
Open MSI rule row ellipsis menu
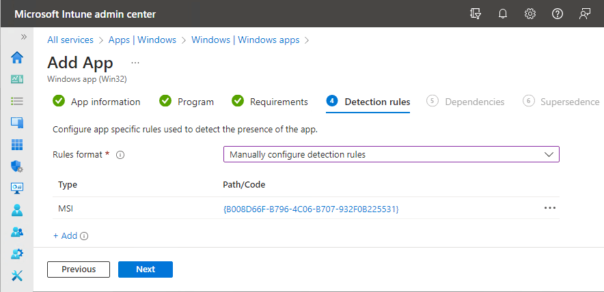coord(550,208)
